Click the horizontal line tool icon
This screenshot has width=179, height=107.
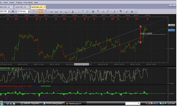[x=103, y=11]
